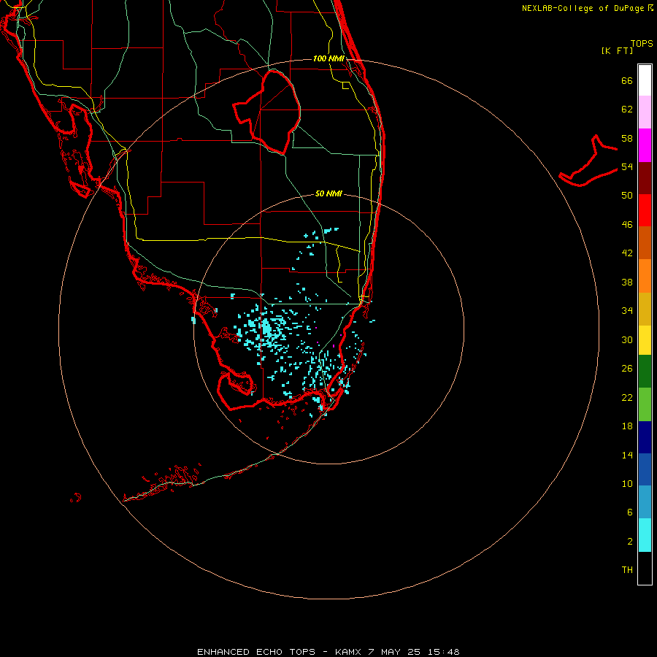Click the '62' legend value label

point(627,109)
